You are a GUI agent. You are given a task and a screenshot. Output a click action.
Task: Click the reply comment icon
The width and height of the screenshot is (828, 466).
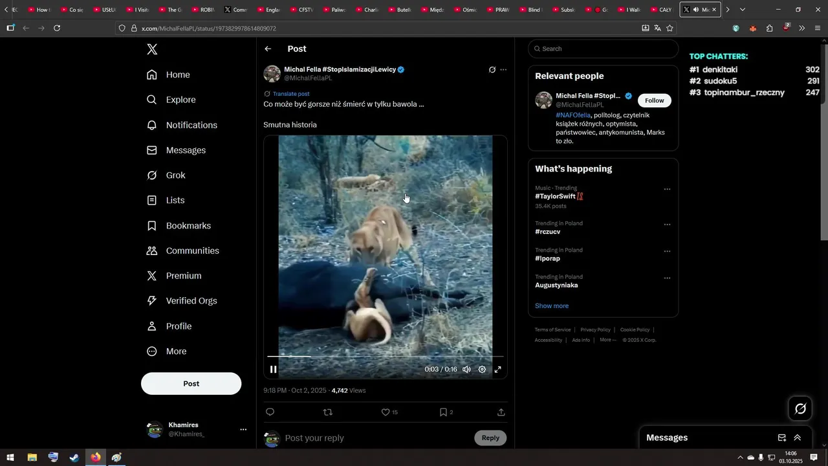[x=270, y=412]
